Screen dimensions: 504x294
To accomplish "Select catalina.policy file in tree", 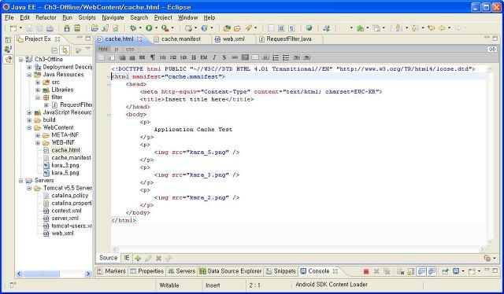I will (70, 196).
